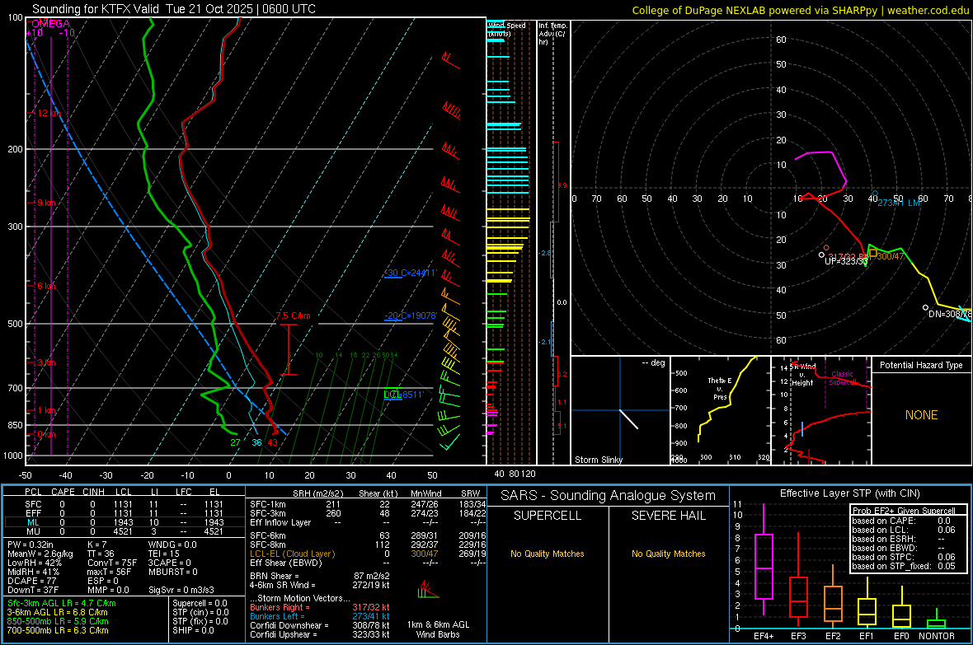This screenshot has height=645, width=973.
Task: Click the weather.cod.edu NEXLAB credit text
Action: pyautogui.click(x=801, y=10)
